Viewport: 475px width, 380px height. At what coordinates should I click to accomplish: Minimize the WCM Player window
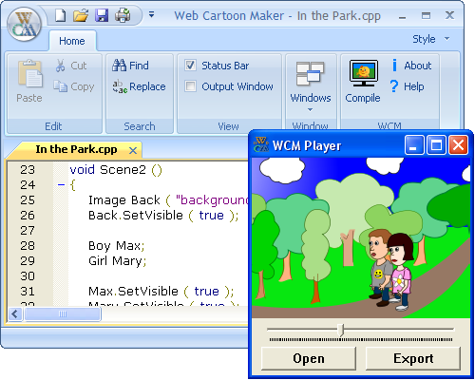(414, 145)
